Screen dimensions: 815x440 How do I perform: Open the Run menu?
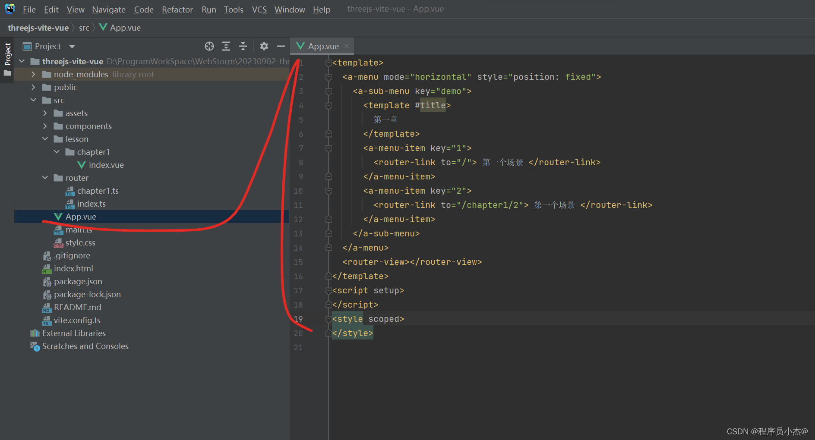(x=209, y=9)
